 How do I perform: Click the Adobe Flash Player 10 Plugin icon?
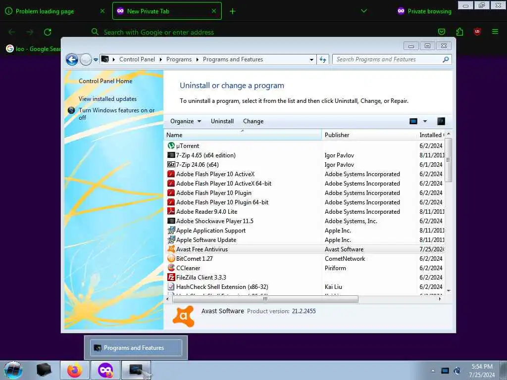tap(171, 192)
